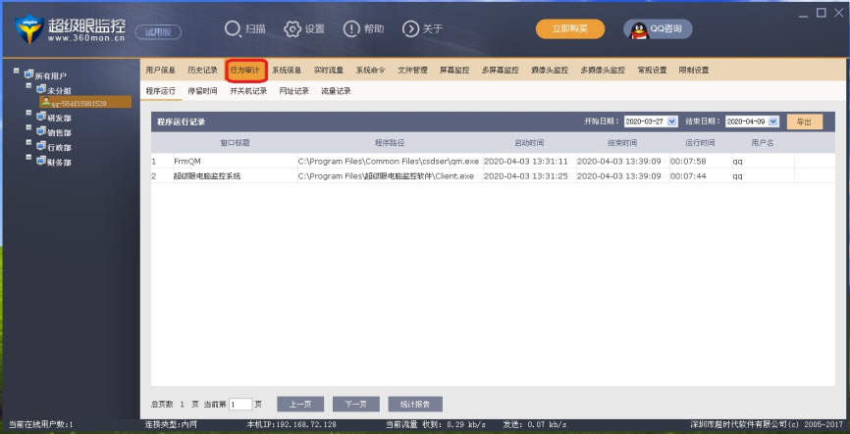This screenshot has width=850, height=434.
Task: Click the 扫描 magnifier icon
Action: [233, 29]
